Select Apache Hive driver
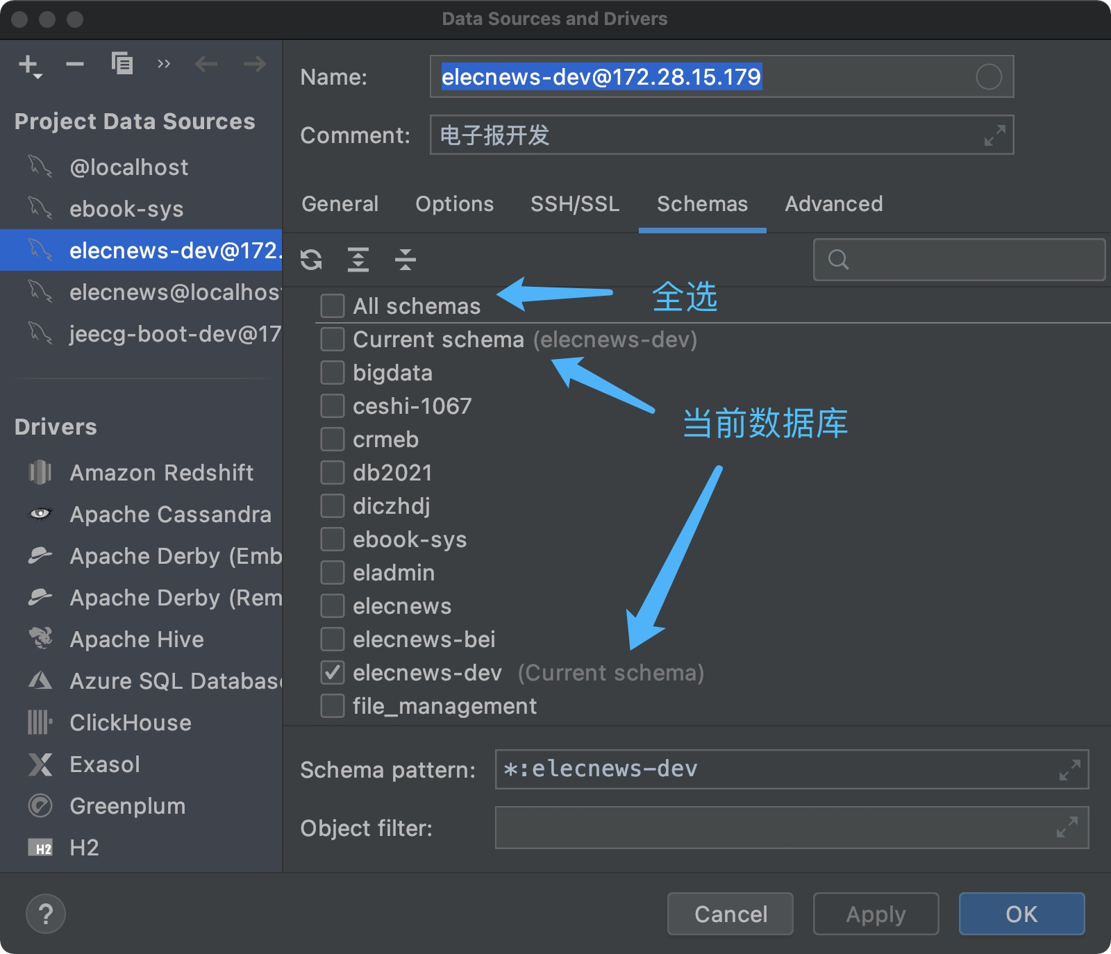 point(141,639)
